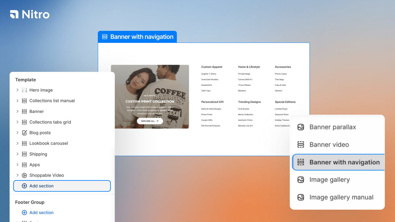Select the highlighted Banner with navigation entry
395x222 pixels.
339,162
